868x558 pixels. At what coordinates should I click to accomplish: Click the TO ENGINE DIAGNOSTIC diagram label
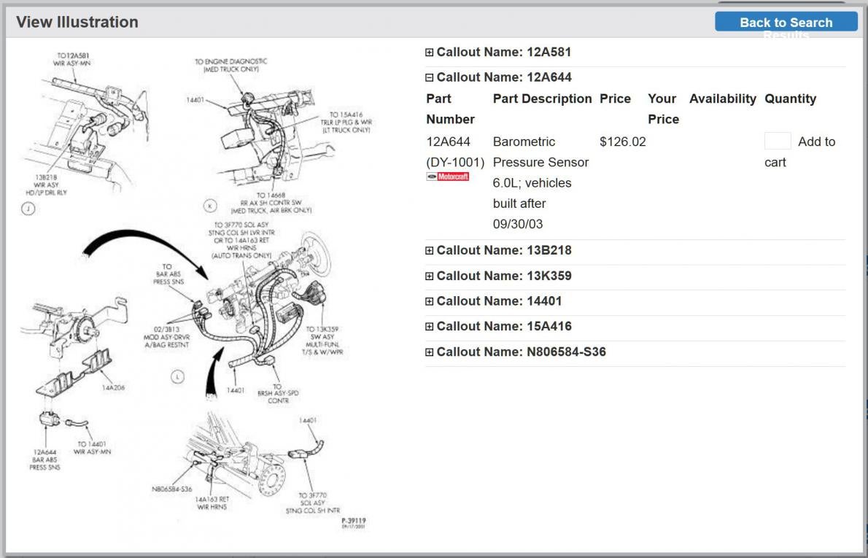coord(230,66)
